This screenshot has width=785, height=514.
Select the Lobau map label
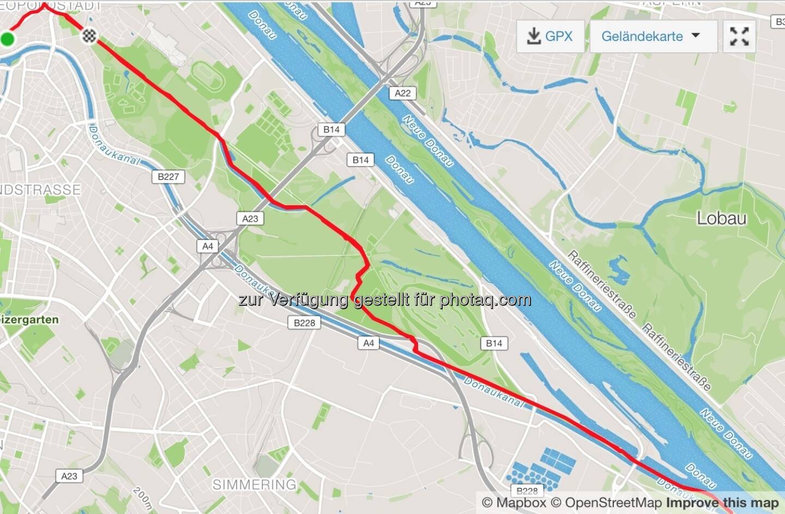click(x=722, y=218)
